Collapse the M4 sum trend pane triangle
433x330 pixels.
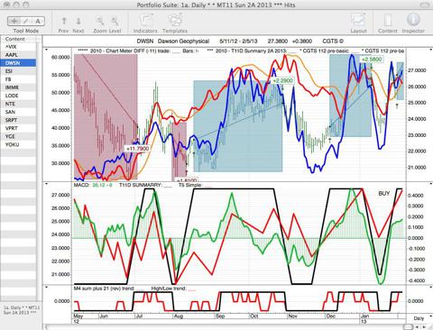click(46, 287)
